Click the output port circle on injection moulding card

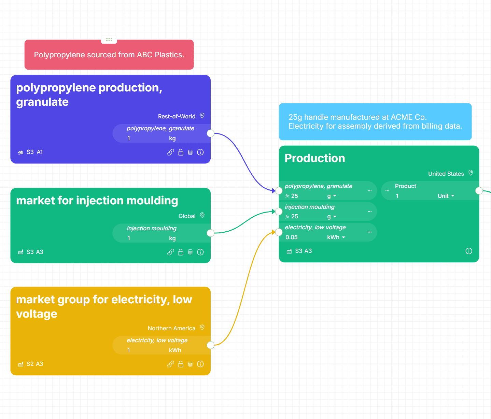tap(210, 233)
